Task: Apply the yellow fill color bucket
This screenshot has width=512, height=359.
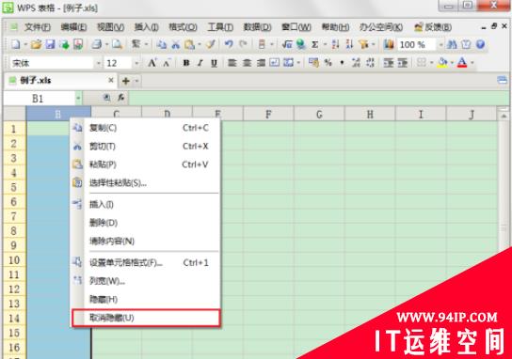Action: 443,63
